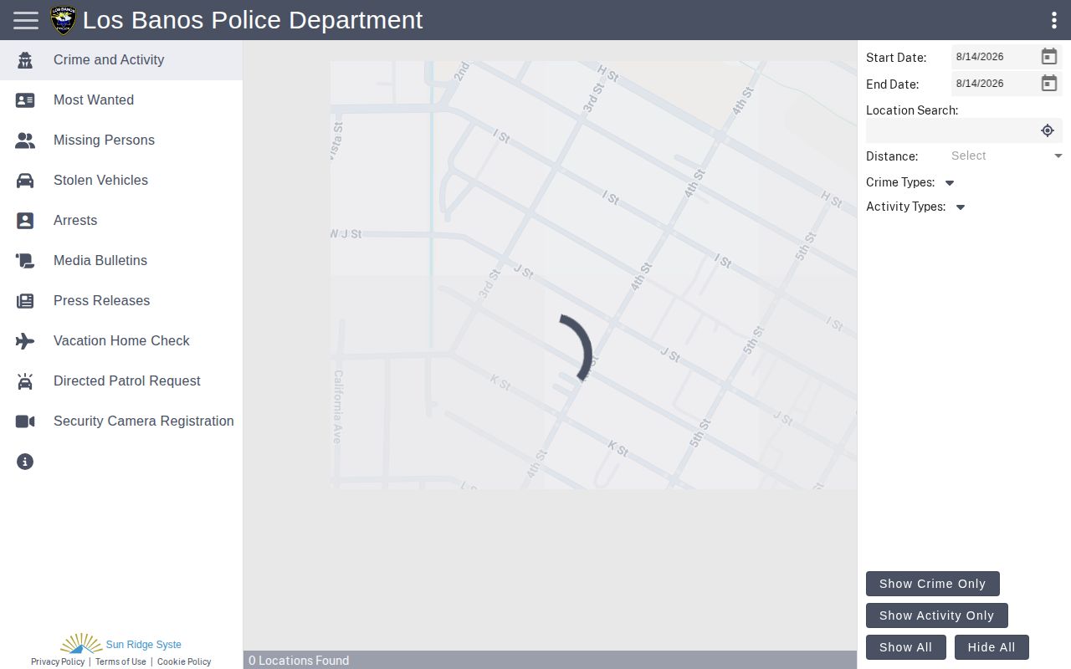Click the Arrests portrait icon
1071x669 pixels.
25,221
